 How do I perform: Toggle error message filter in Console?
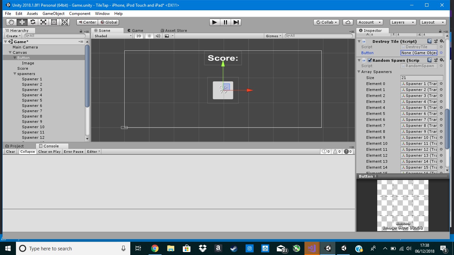[x=348, y=151]
